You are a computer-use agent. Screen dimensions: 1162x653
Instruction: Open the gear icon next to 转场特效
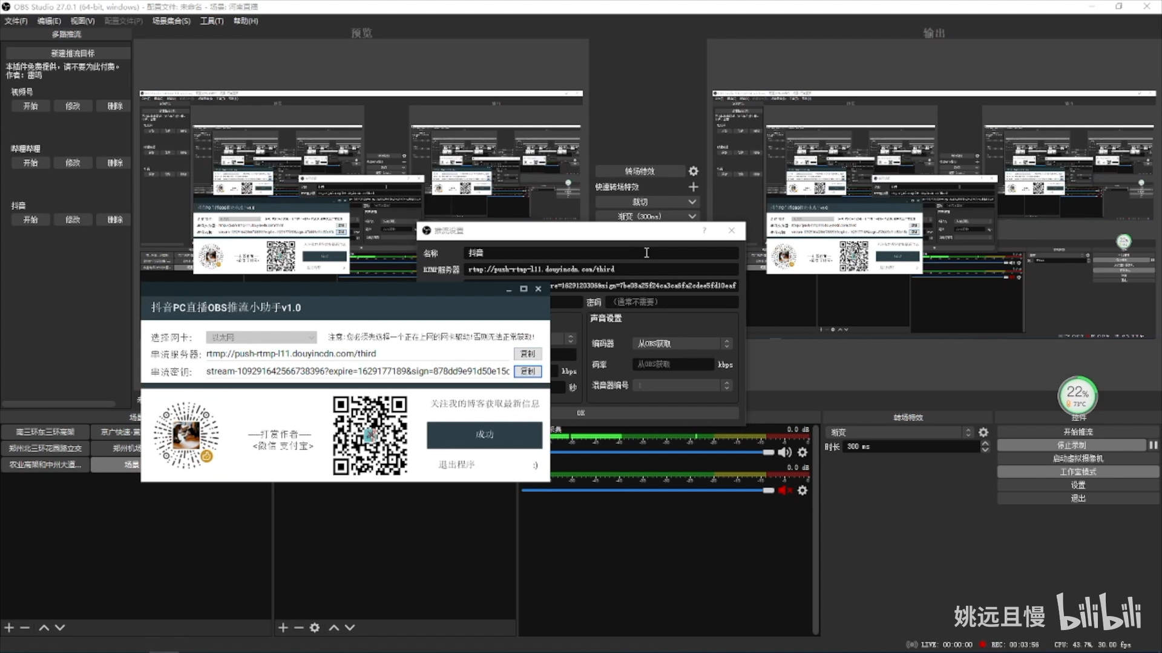(x=694, y=171)
